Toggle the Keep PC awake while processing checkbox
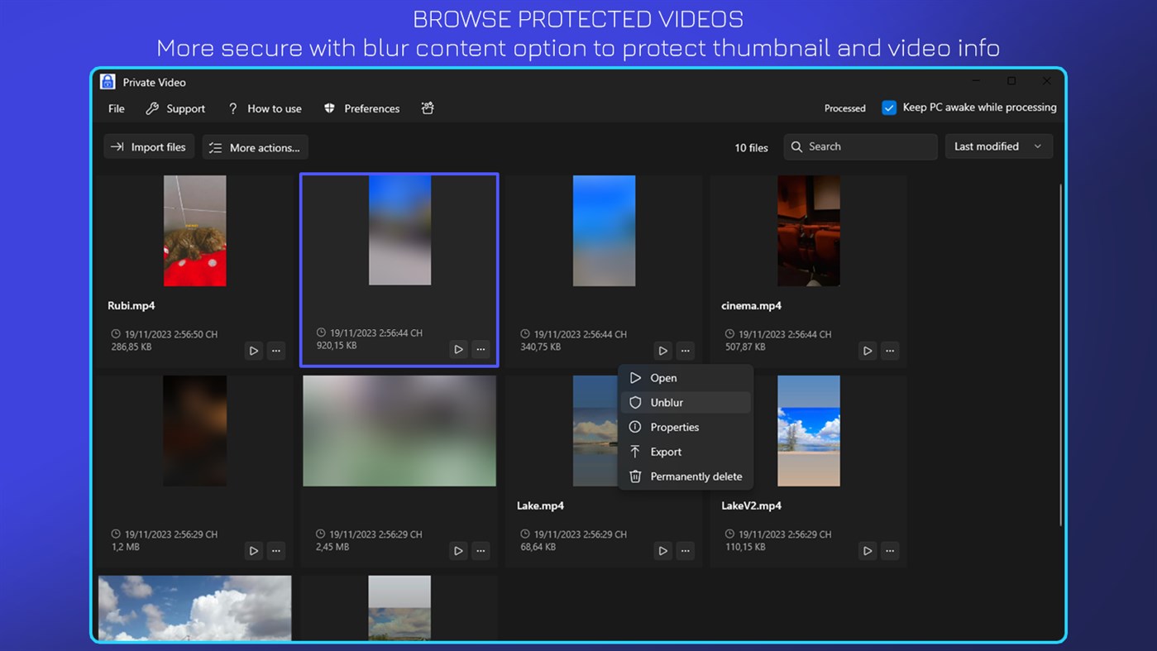Viewport: 1157px width, 651px height. coord(888,107)
